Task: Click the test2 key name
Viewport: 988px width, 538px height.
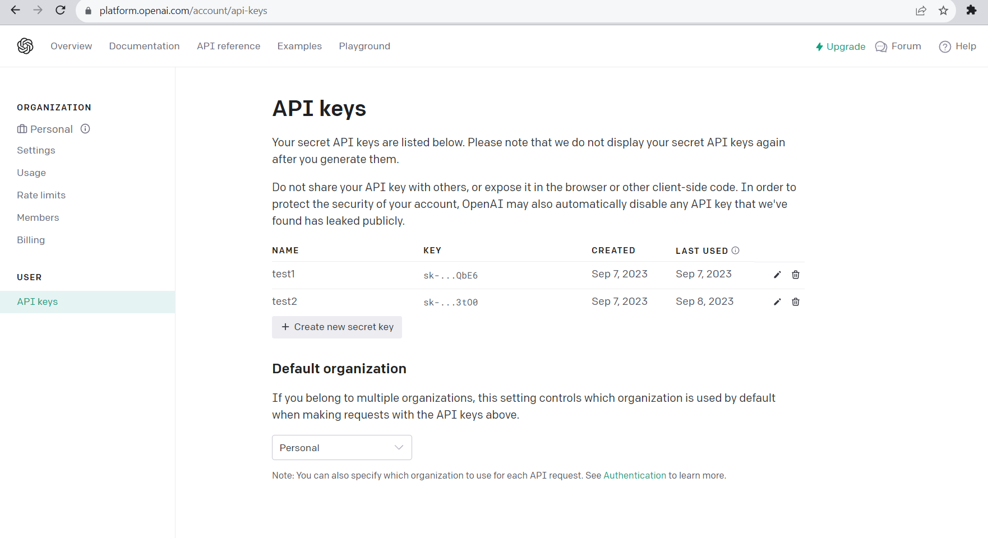Action: click(284, 301)
